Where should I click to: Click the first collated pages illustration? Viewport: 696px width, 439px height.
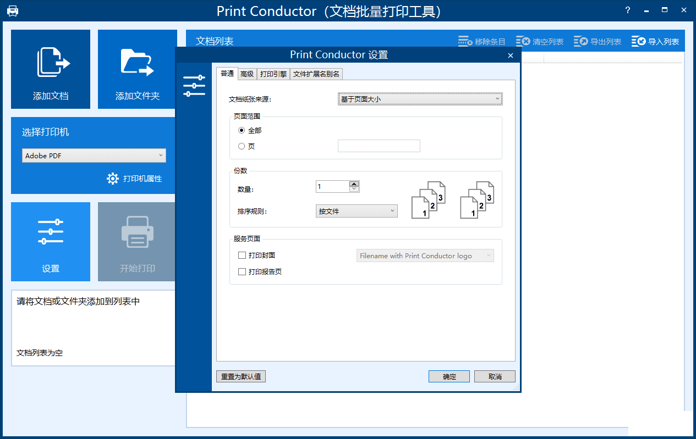click(x=429, y=200)
